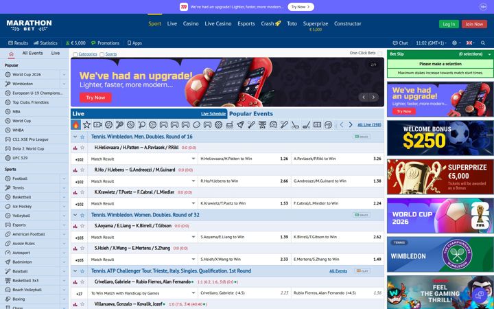Select the tennis racket icon in the live sports row

click(119, 125)
